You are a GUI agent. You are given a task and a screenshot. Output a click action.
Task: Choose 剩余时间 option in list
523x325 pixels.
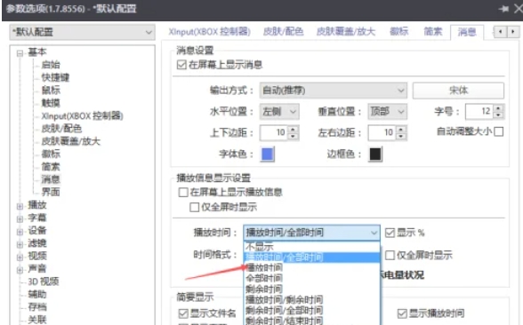[312, 289]
